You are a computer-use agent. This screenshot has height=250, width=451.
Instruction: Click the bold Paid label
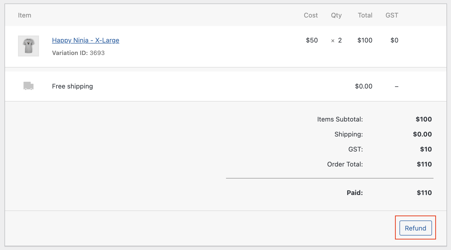pos(354,193)
